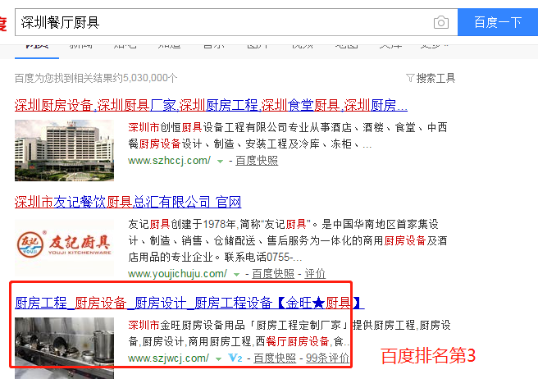Image resolution: width=538 pixels, height=388 pixels.
Task: Expand arrow next to www.szjwcj.com
Action: (219, 358)
